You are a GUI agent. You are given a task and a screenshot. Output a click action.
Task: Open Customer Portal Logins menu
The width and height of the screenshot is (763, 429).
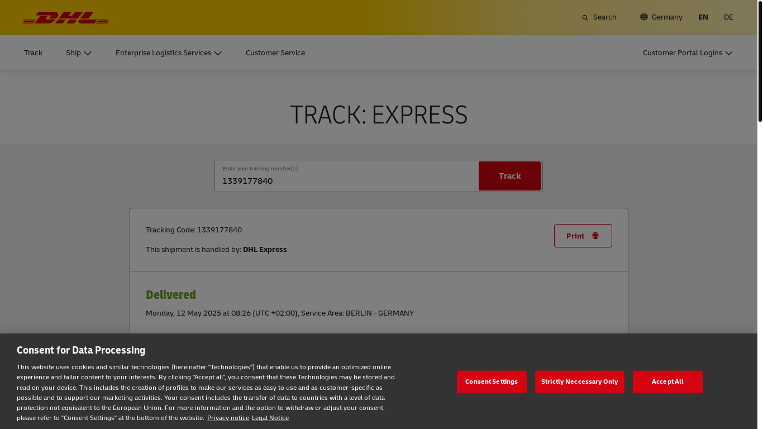pyautogui.click(x=688, y=53)
